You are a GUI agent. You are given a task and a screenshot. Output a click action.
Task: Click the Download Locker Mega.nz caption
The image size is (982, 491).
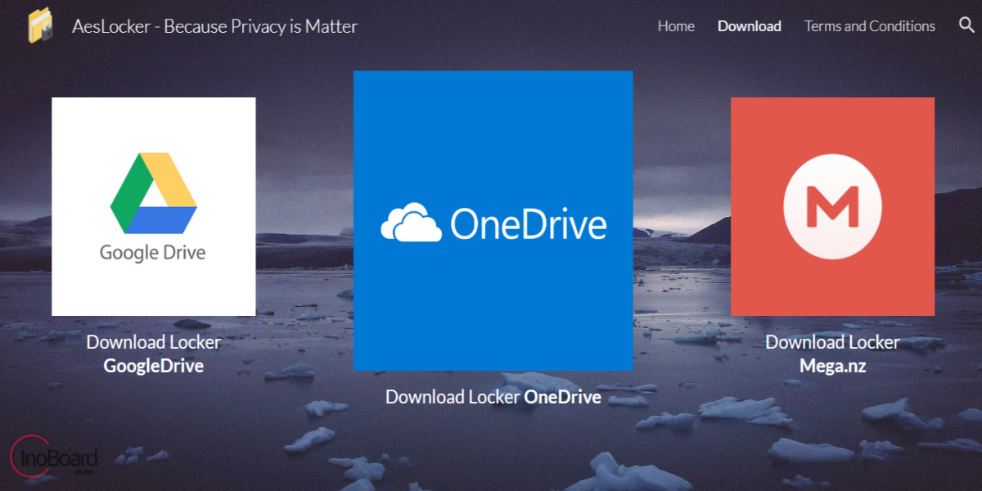[x=832, y=354]
